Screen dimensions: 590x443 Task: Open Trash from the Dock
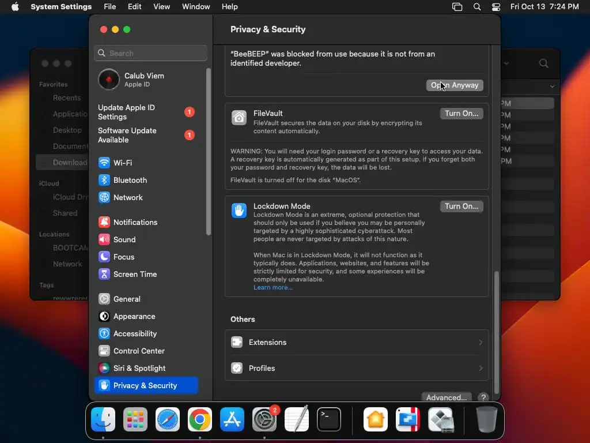click(486, 419)
